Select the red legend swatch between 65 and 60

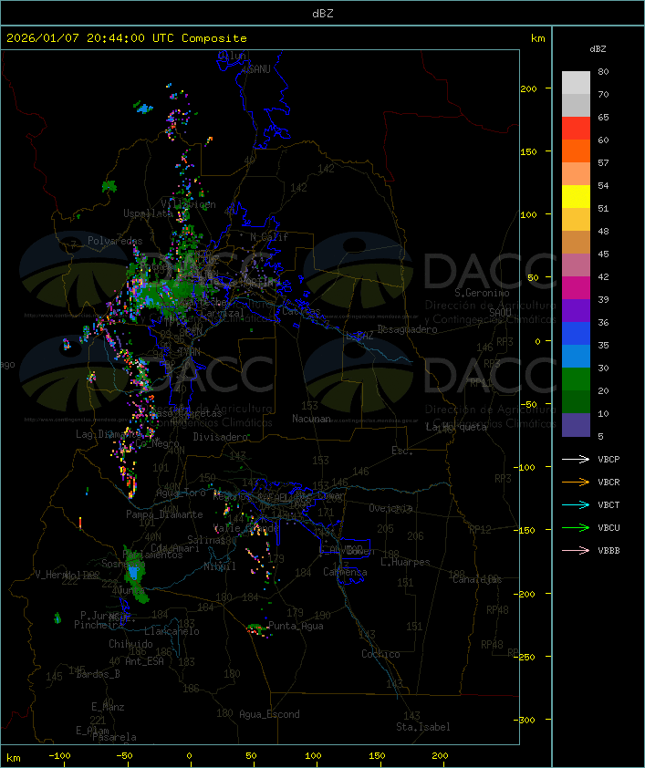576,129
